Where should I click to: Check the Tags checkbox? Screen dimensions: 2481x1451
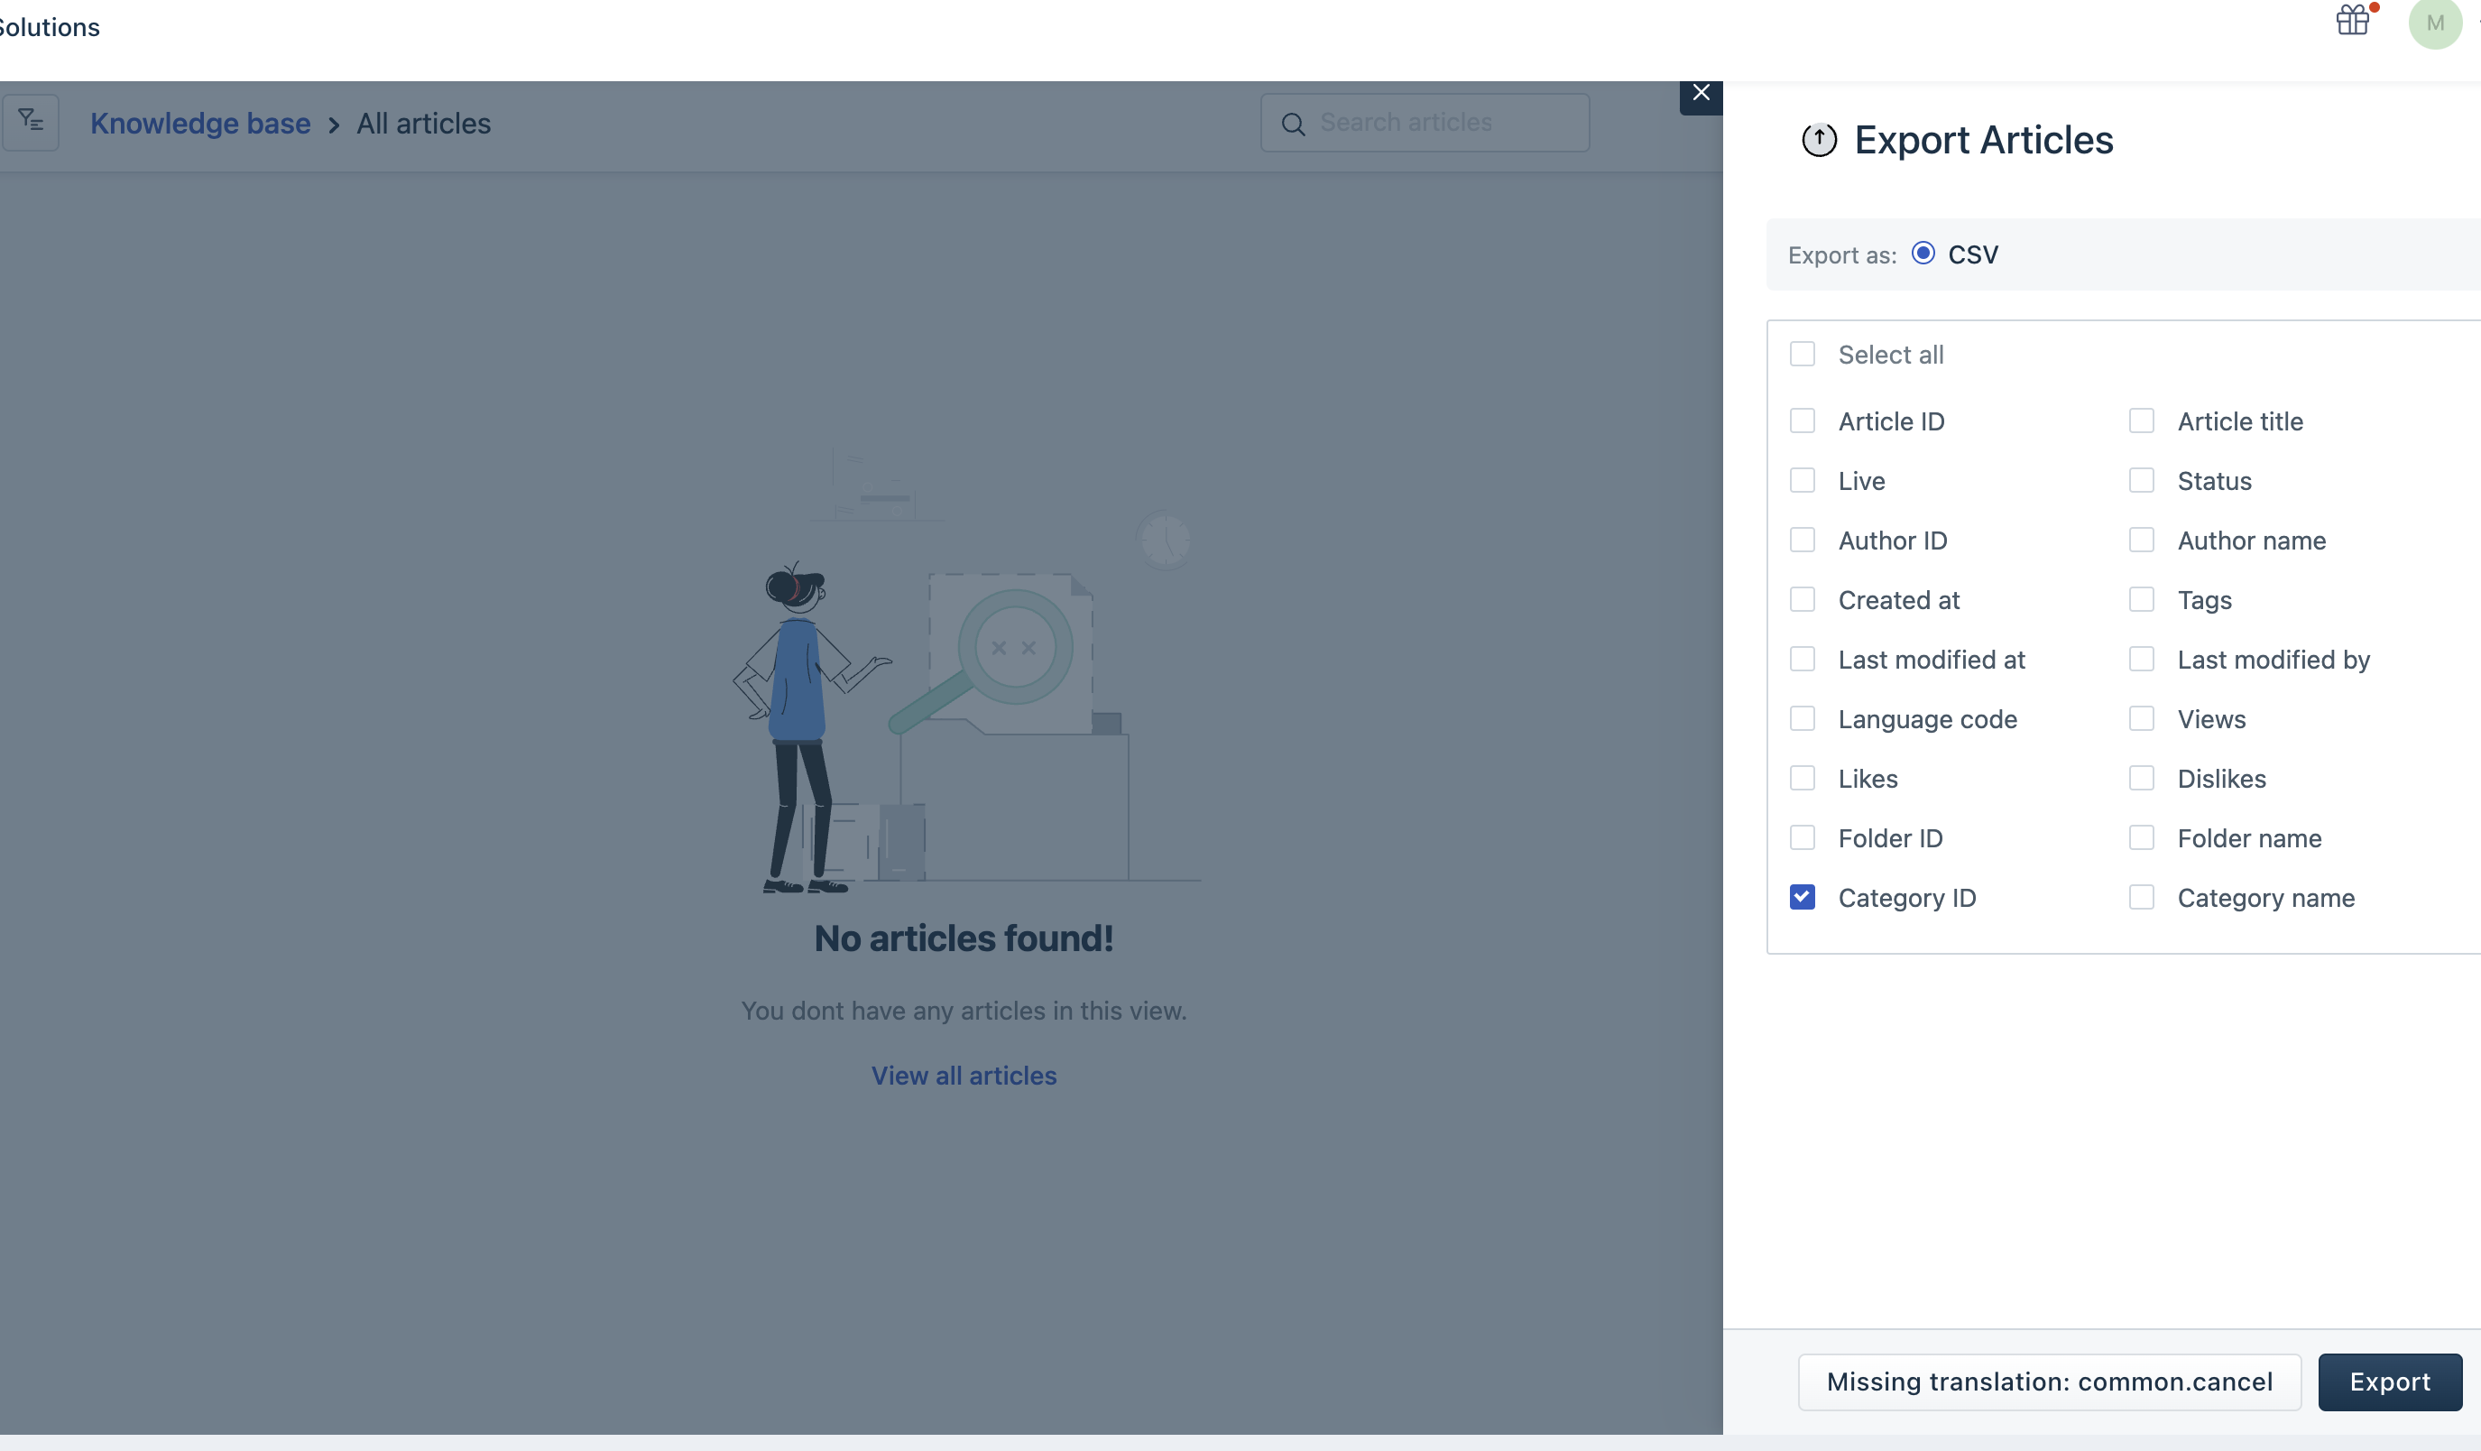click(2142, 599)
